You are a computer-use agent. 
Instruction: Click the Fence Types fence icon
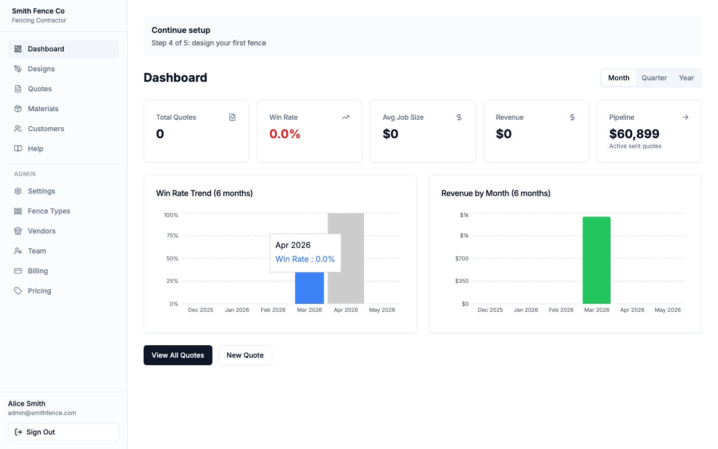click(x=18, y=211)
